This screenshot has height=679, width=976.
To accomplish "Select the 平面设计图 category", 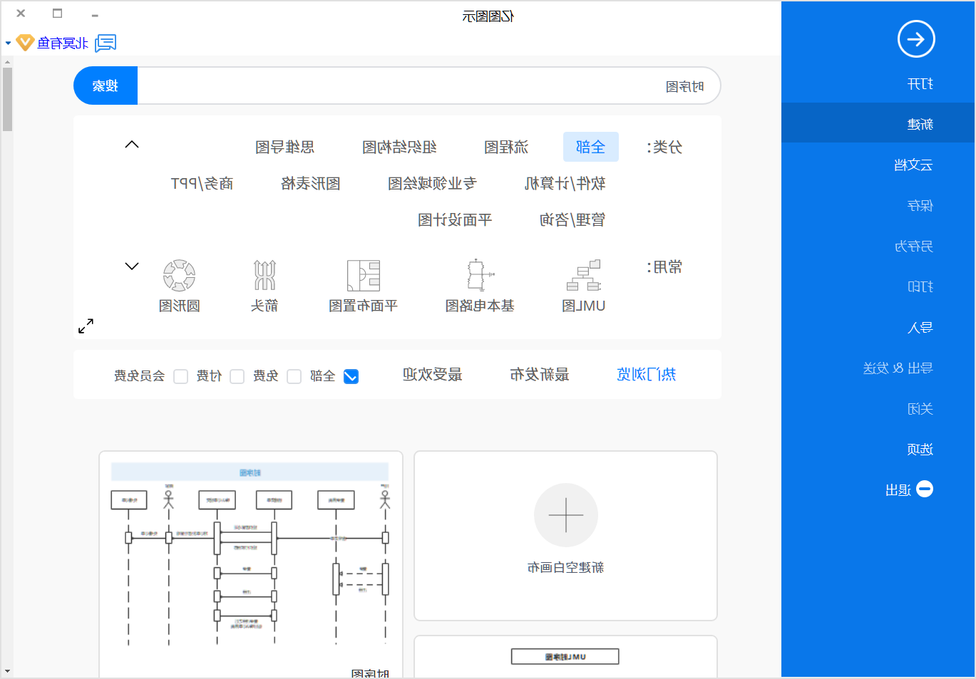I will click(x=455, y=219).
